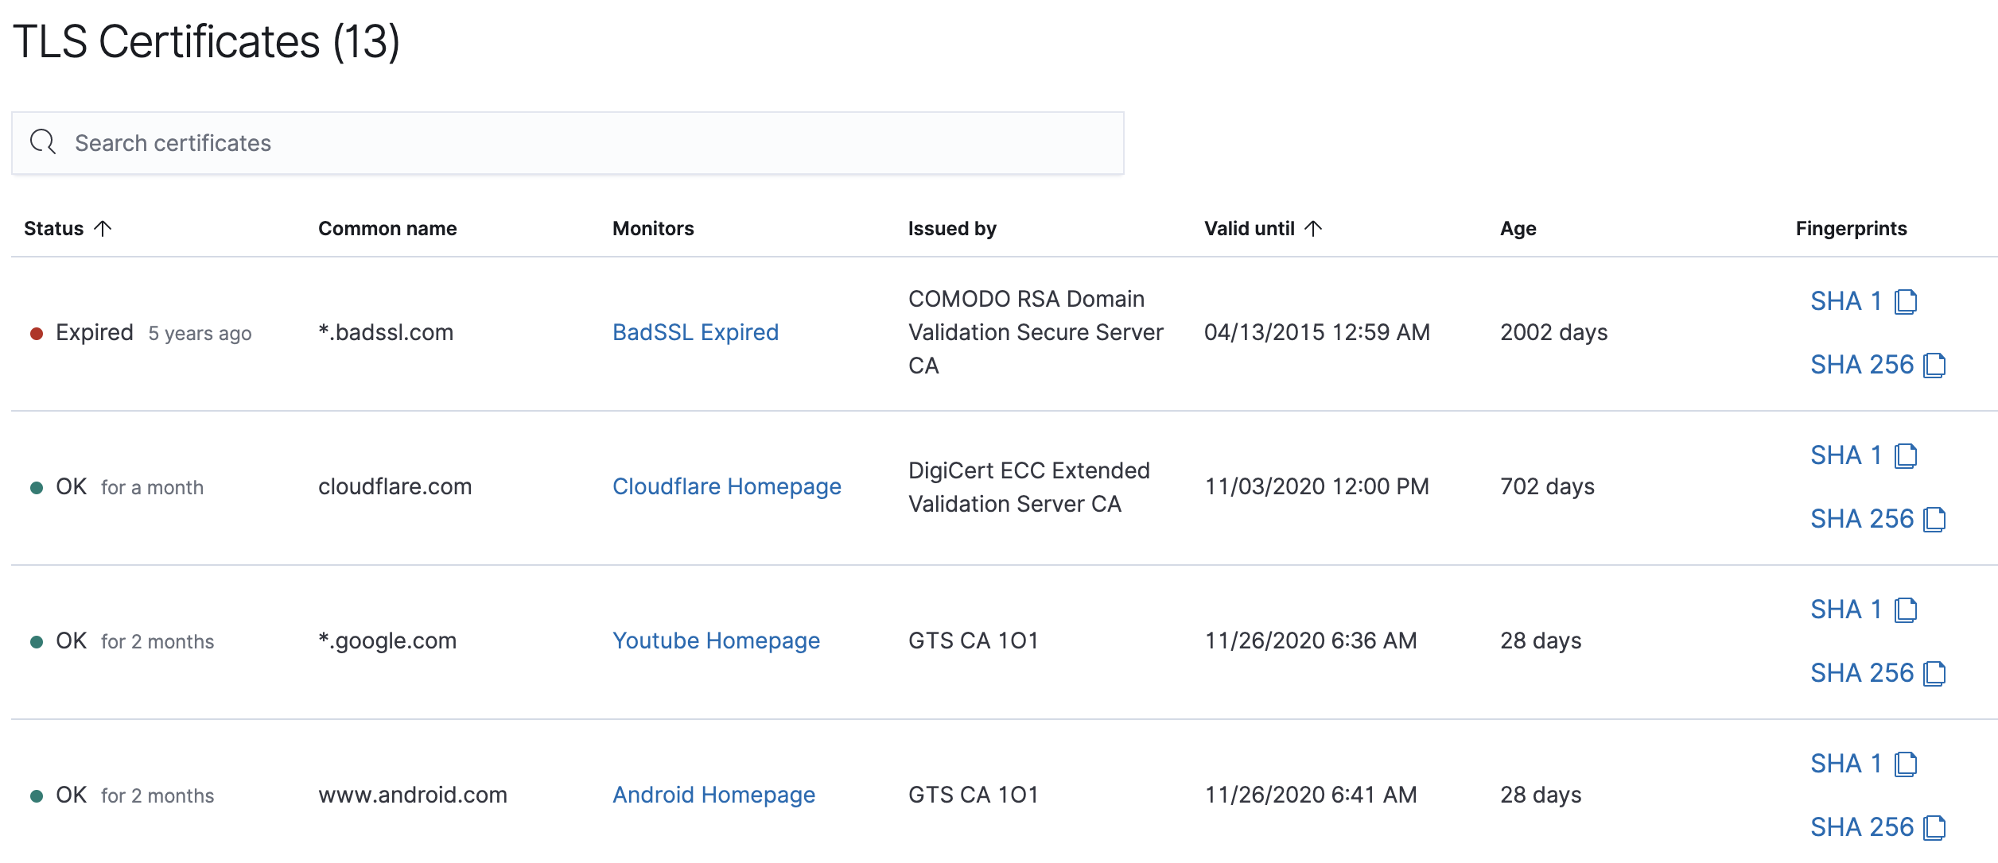
Task: Copy SHA 1 fingerprint for www.android.com
Action: point(1907,763)
